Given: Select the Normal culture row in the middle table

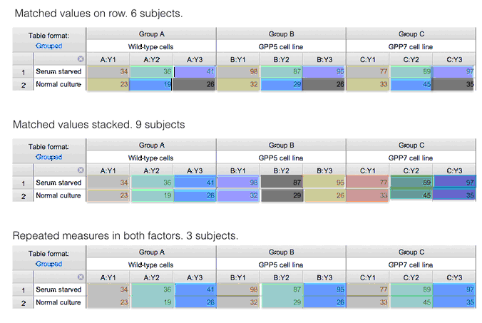Looking at the screenshot, I should click(x=58, y=195).
